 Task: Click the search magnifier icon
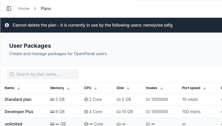coord(12,74)
